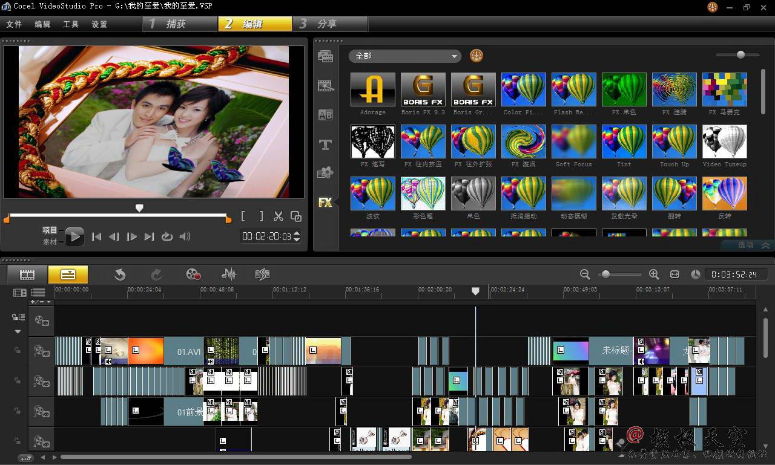Open the title library (AB) icon
Image resolution: width=775 pixels, height=465 pixels.
[326, 115]
